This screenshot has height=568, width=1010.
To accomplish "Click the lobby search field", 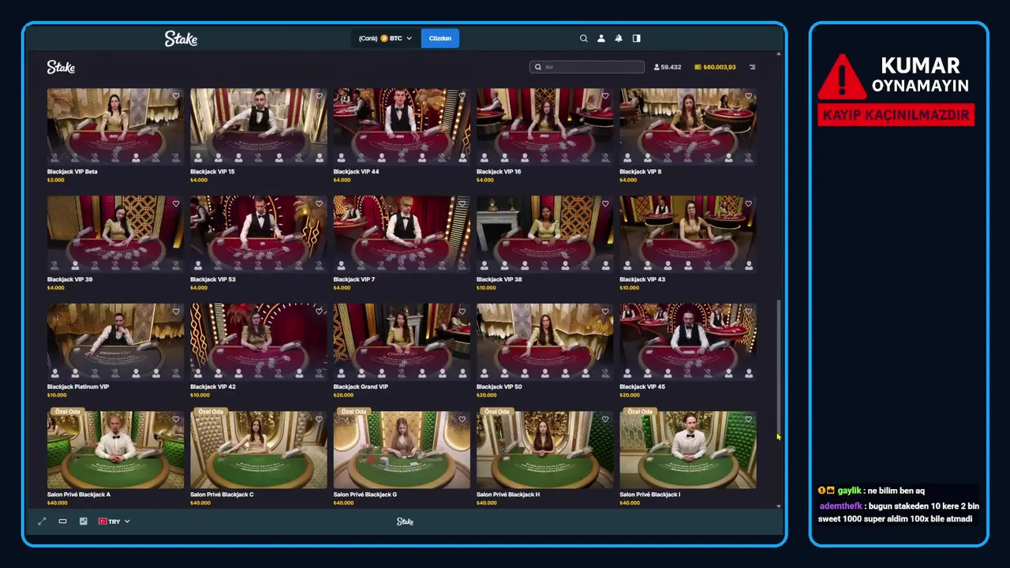I will [x=587, y=67].
